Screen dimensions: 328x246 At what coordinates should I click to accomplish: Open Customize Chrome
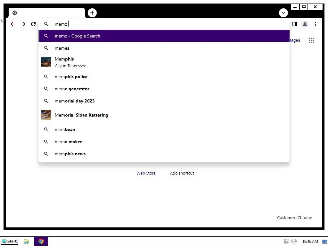pos(295,217)
